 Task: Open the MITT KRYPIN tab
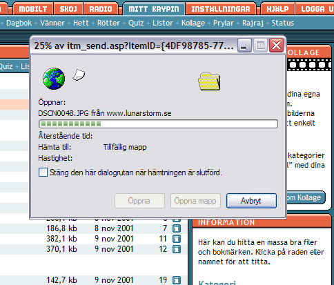pos(154,9)
